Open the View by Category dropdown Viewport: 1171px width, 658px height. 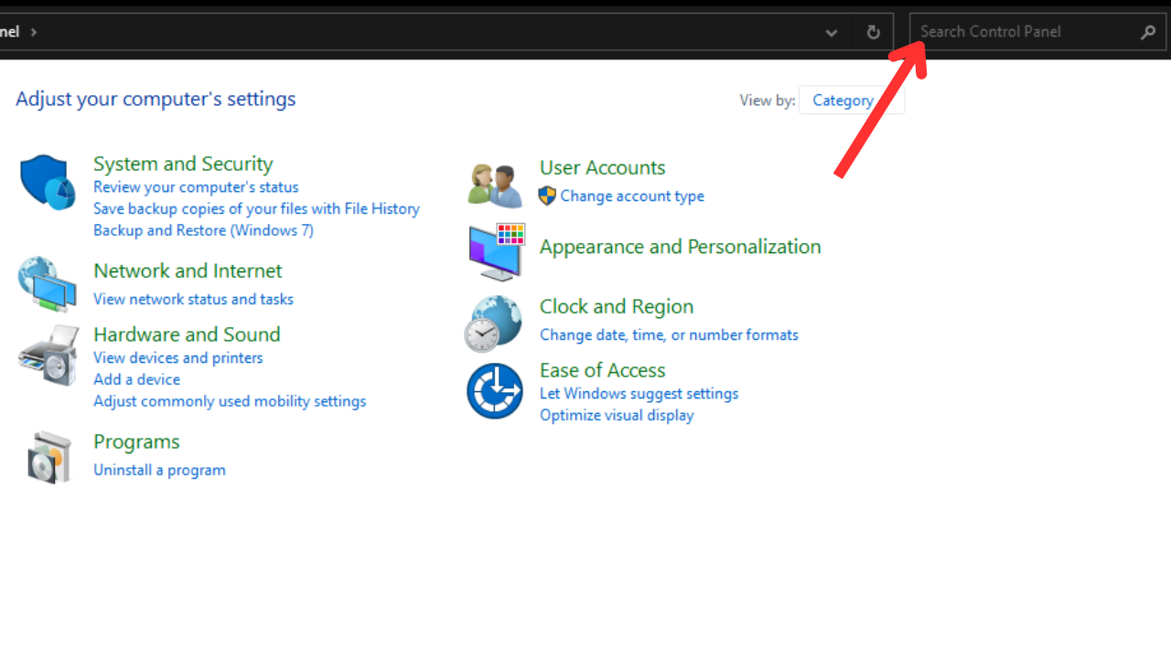pos(852,101)
